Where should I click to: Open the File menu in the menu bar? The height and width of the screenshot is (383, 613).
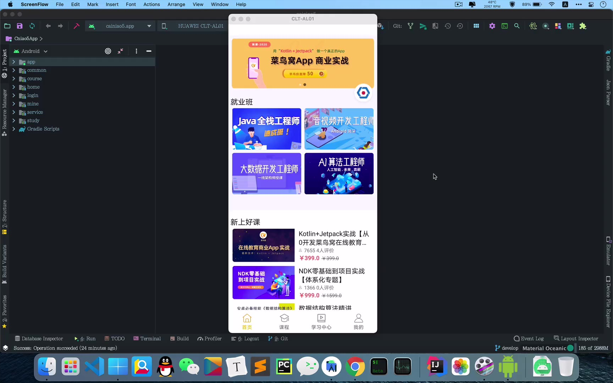[60, 4]
